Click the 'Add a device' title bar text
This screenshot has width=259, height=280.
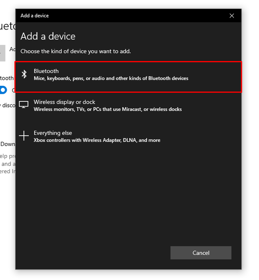click(35, 16)
